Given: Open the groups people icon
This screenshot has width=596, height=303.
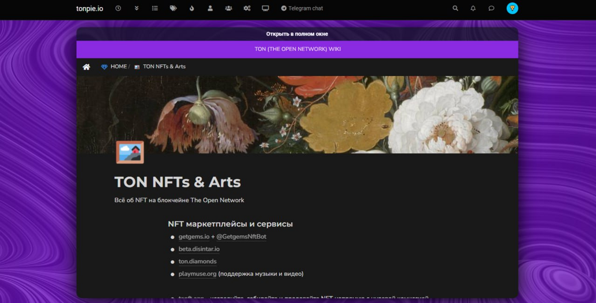Looking at the screenshot, I should tap(229, 8).
